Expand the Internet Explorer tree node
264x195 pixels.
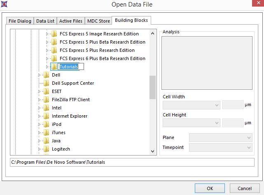click(40, 116)
